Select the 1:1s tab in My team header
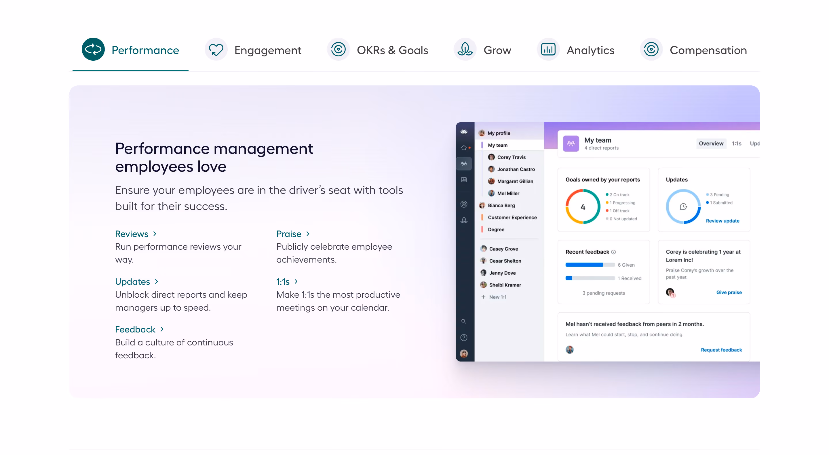The width and height of the screenshot is (829, 455). [x=736, y=144]
